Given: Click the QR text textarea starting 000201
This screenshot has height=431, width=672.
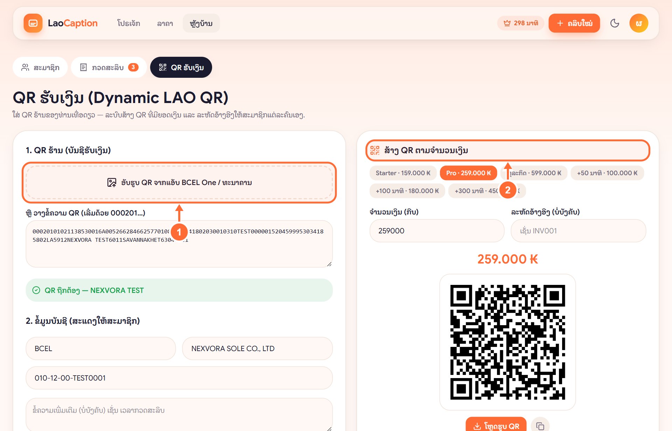Looking at the screenshot, I should pos(179,244).
